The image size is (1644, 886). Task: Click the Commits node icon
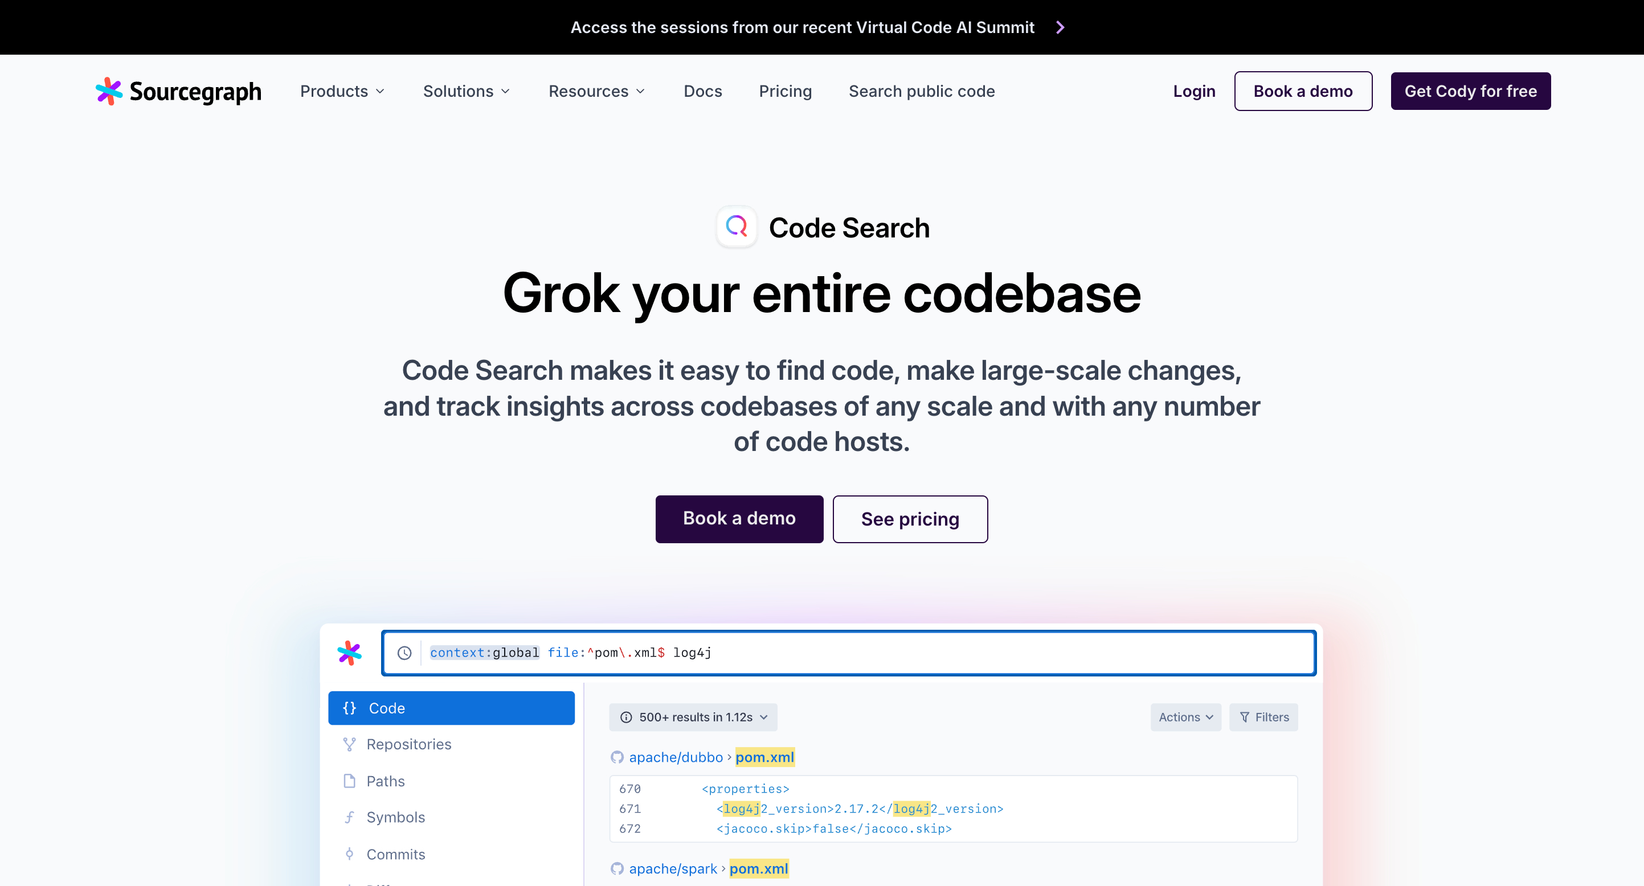(x=349, y=854)
